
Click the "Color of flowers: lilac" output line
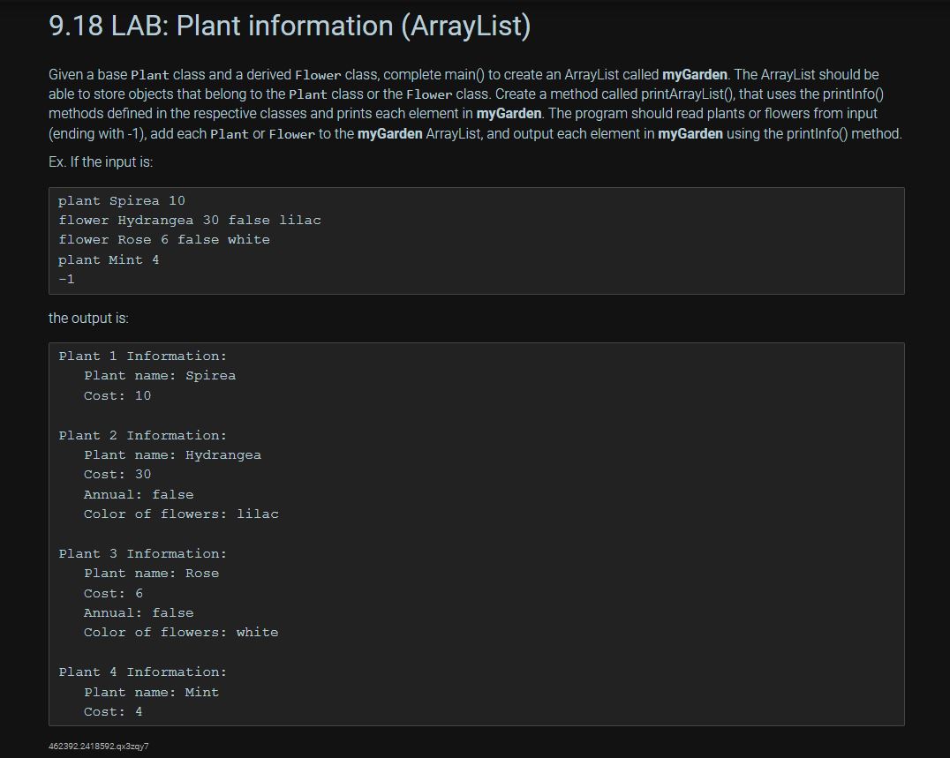(180, 514)
